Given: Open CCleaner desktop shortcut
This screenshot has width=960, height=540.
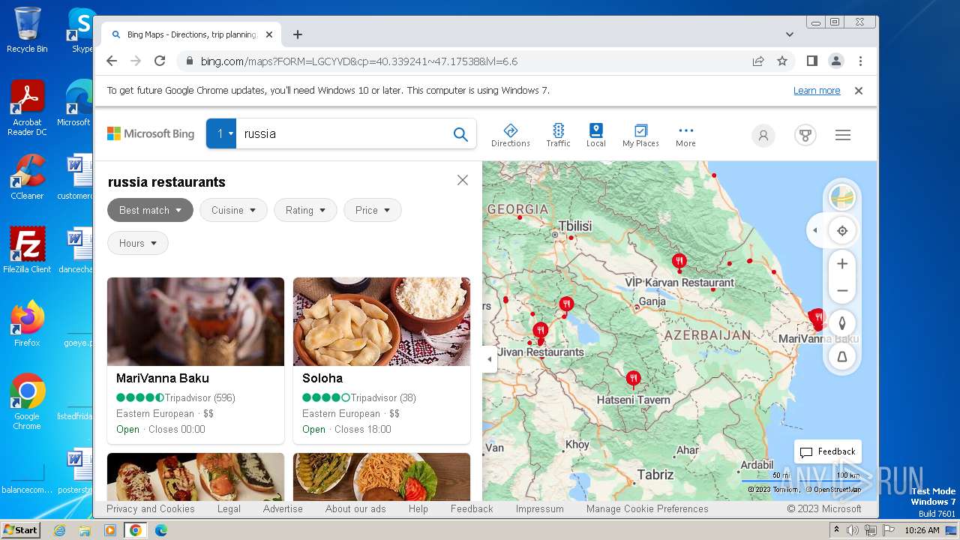Looking at the screenshot, I should [27, 177].
